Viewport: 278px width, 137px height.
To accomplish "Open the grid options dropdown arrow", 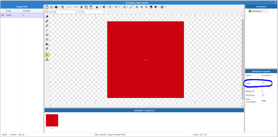I will [165, 7].
